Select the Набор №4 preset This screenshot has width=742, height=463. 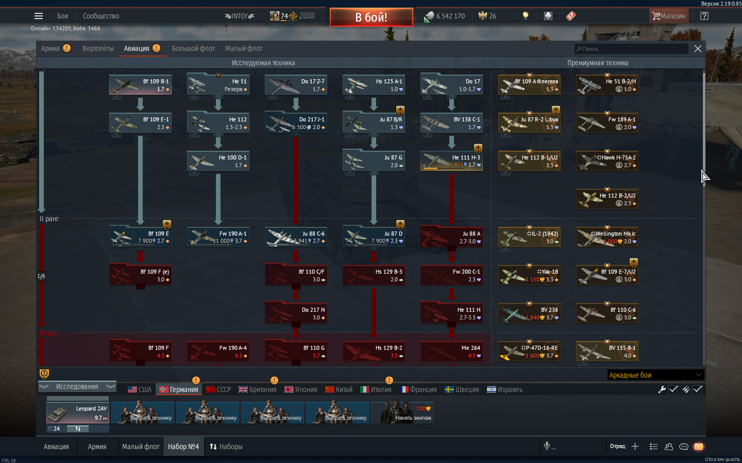pyautogui.click(x=183, y=447)
